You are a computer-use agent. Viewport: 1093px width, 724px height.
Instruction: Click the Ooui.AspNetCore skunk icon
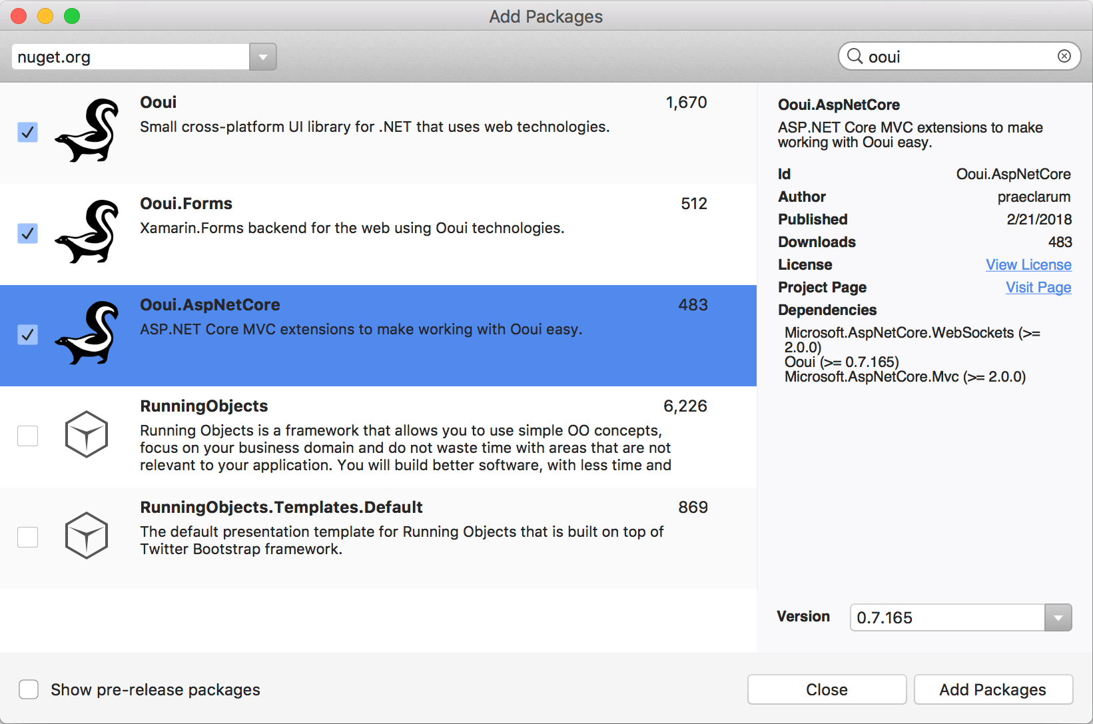(87, 333)
